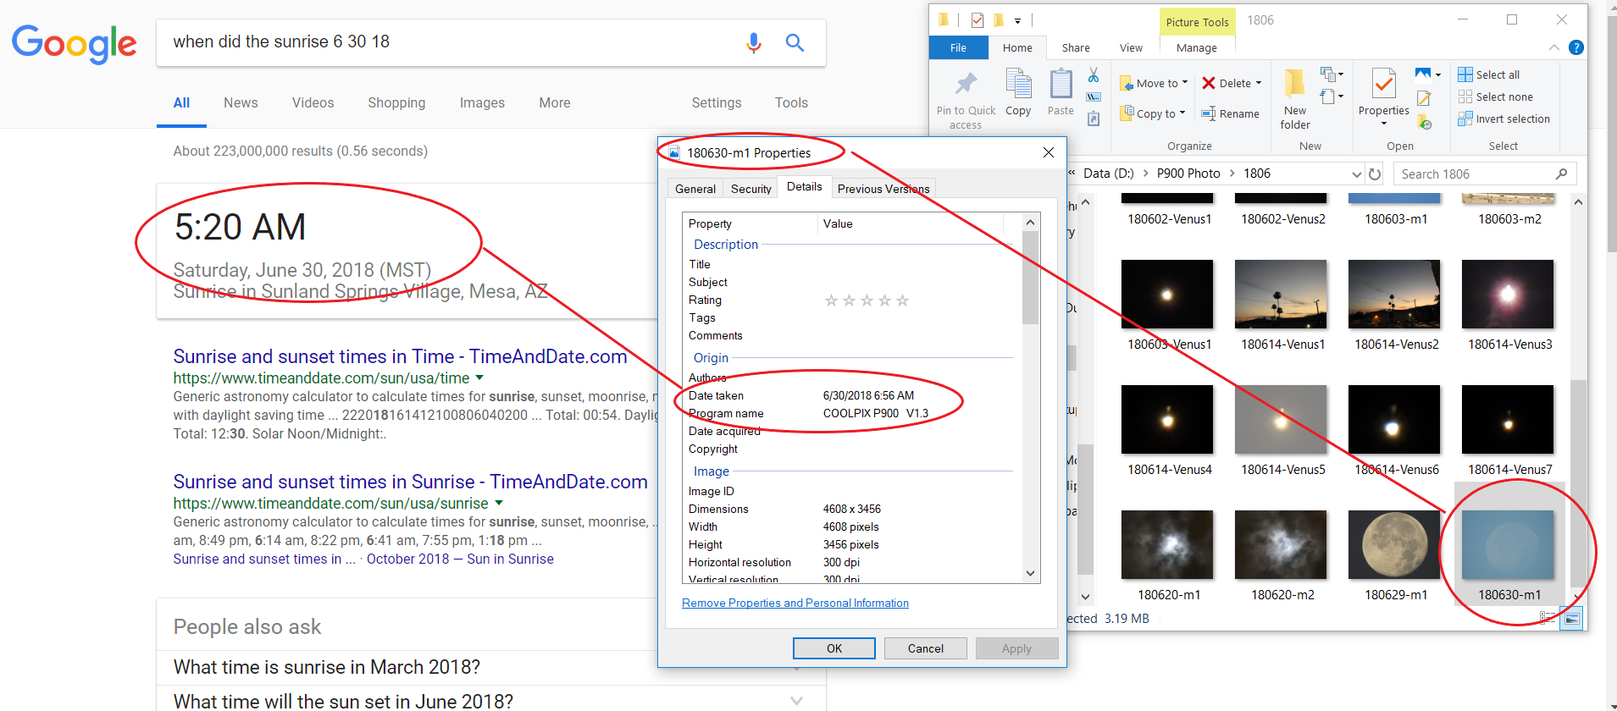Click the Google voice search microphone
The image size is (1617, 711).
coord(753,42)
